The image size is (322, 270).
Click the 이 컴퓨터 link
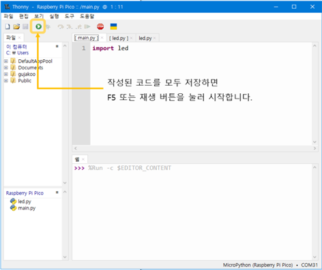point(16,47)
